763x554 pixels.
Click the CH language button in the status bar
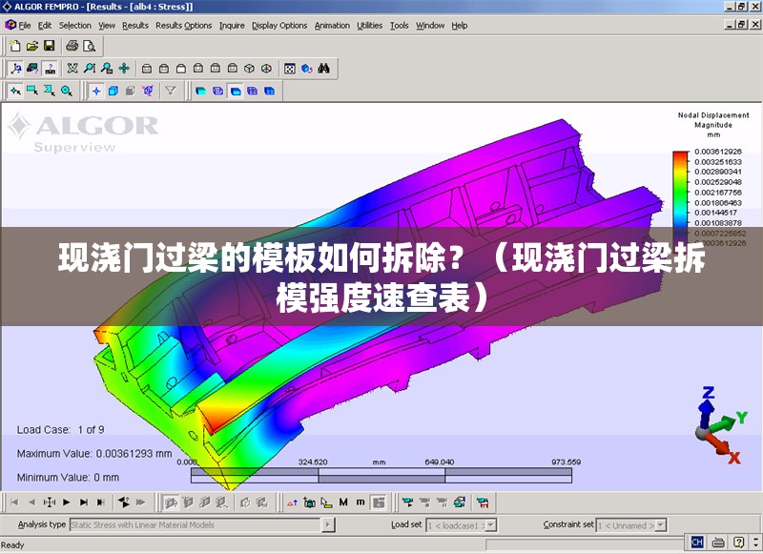(697, 544)
